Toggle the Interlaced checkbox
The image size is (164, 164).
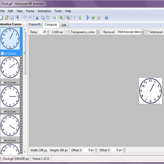pyautogui.click(x=148, y=32)
